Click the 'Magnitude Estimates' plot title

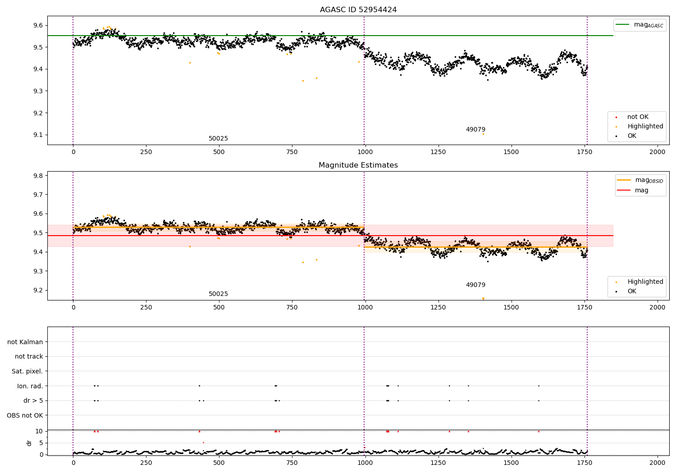[x=358, y=165]
